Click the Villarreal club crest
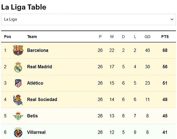Viewport: 177px width, 139px height. [x=18, y=132]
